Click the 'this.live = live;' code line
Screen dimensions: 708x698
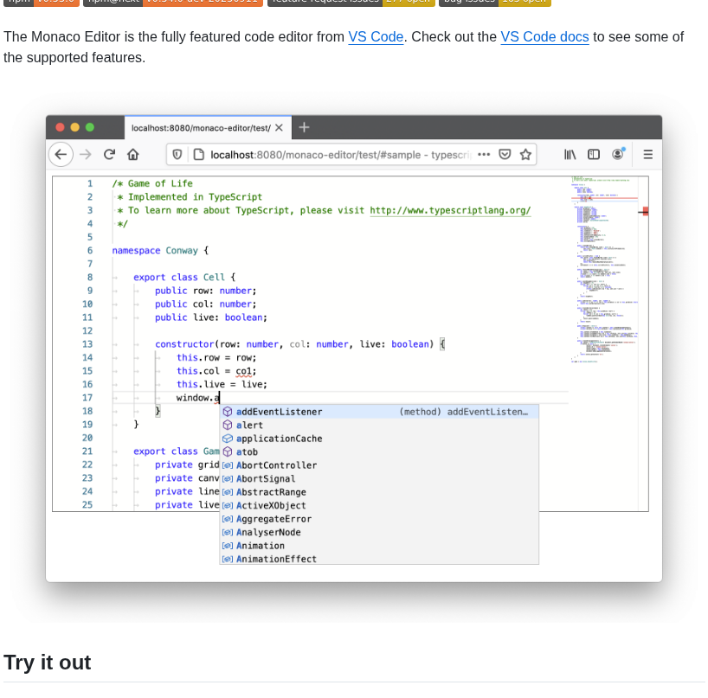point(222,384)
